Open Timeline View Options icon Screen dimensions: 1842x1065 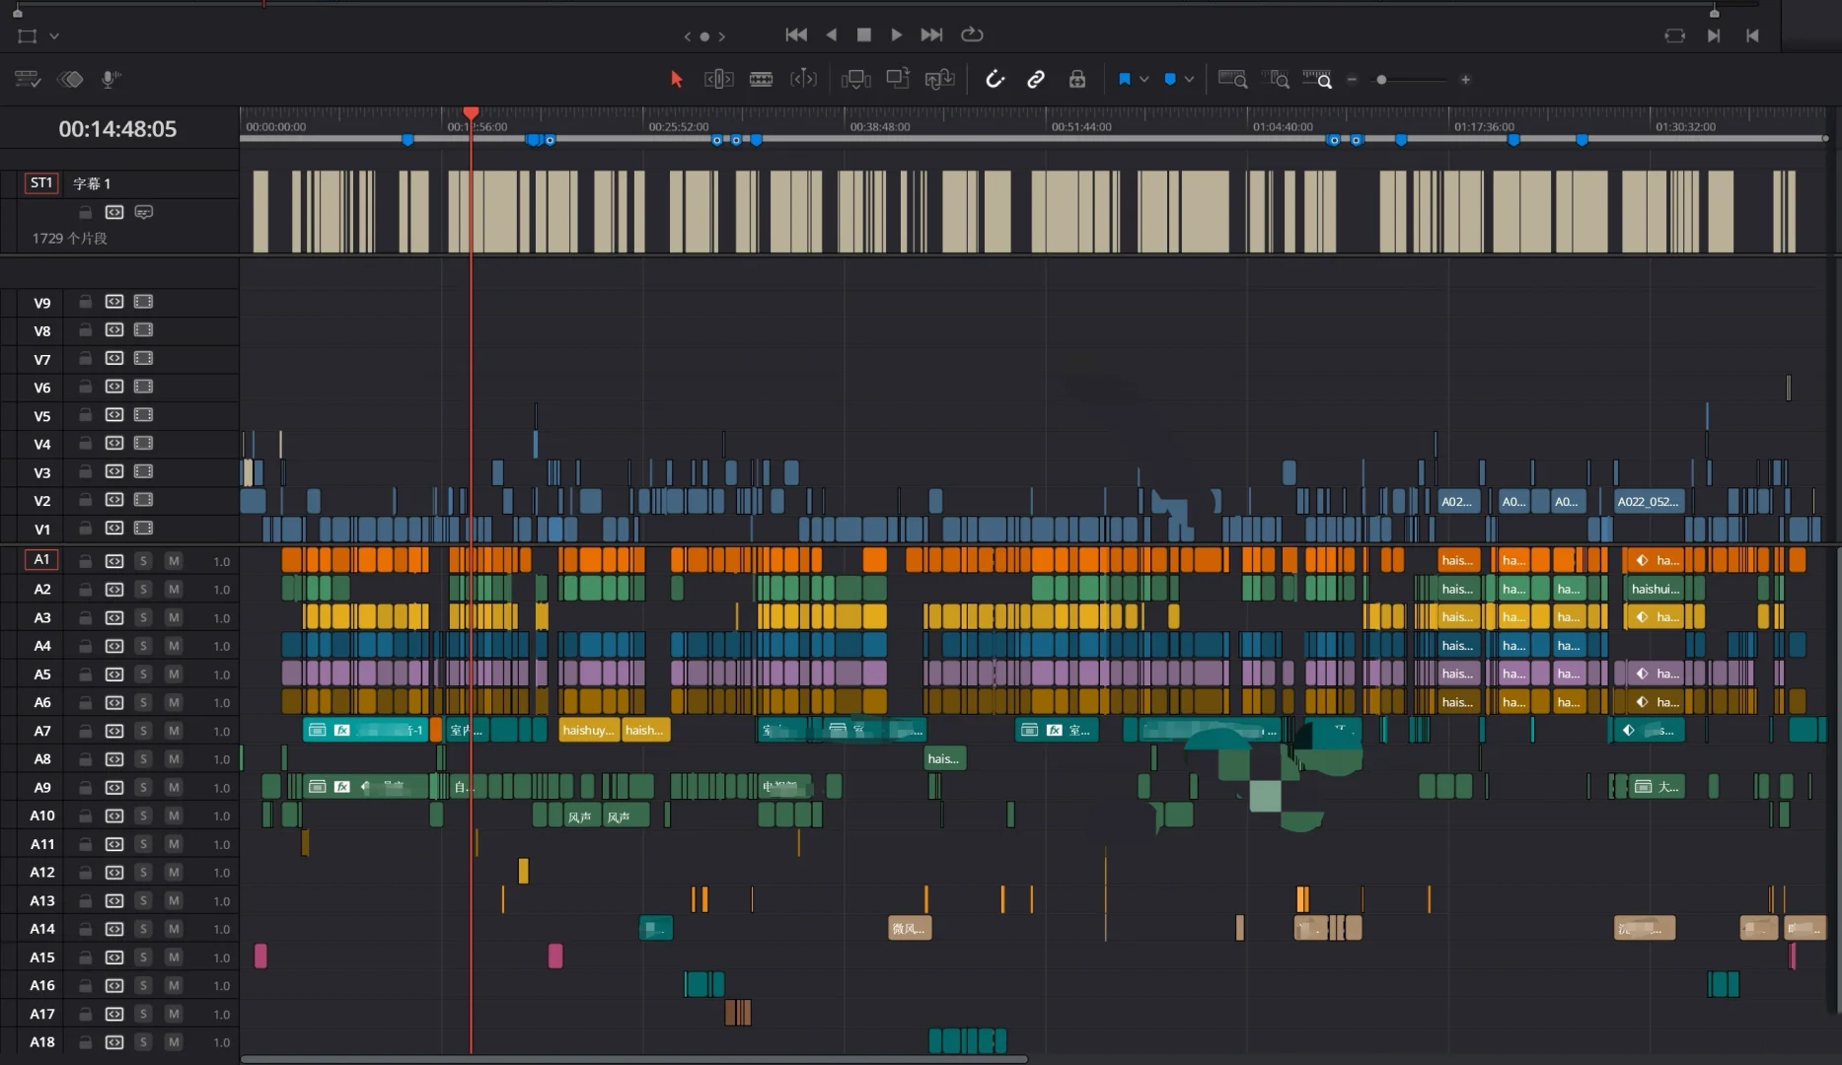[27, 79]
